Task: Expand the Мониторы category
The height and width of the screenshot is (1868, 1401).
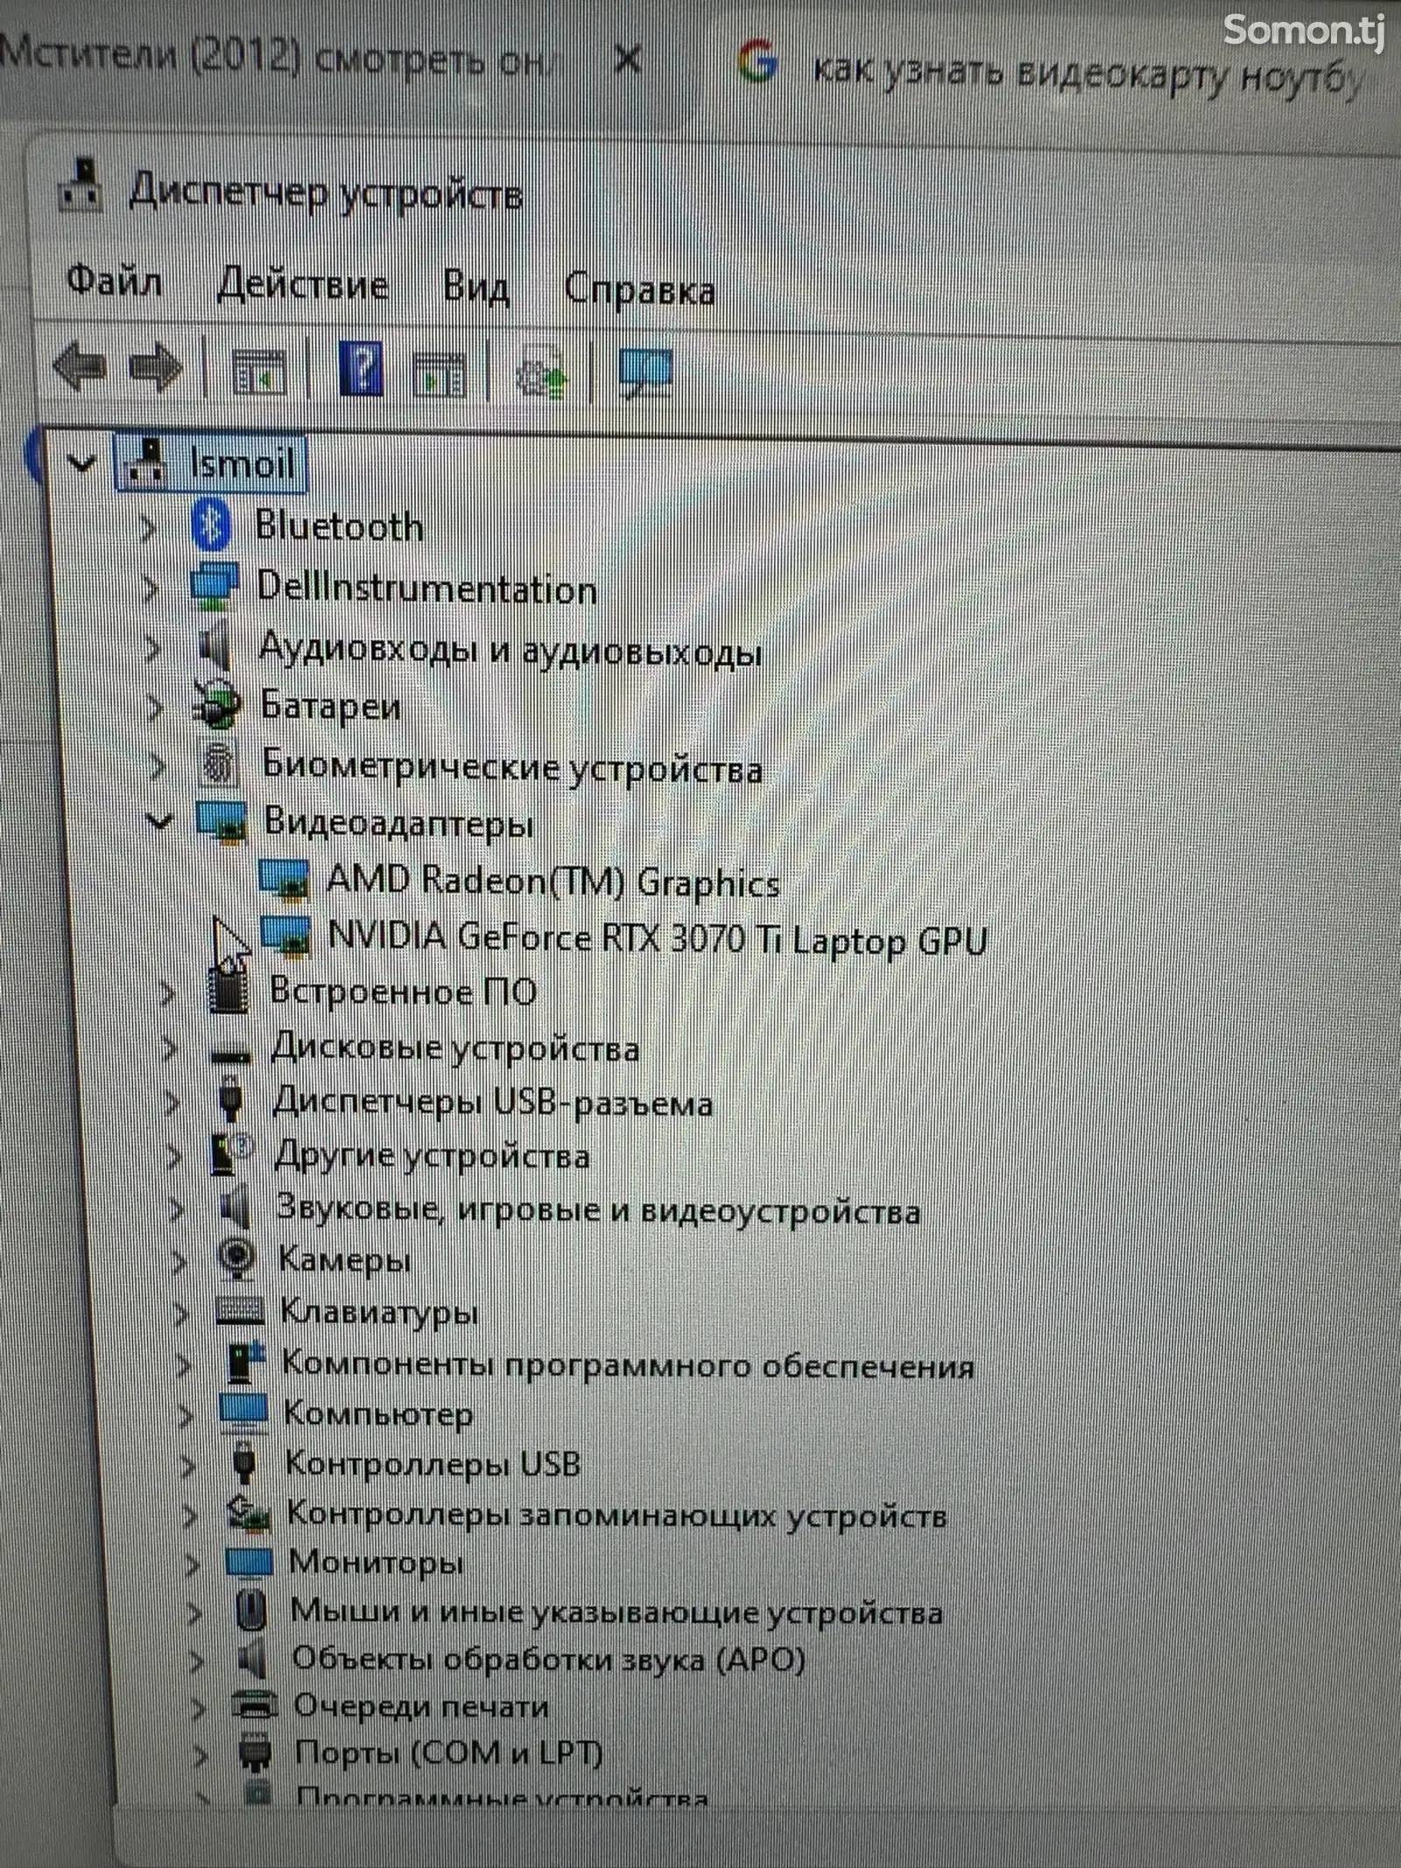Action: [191, 1563]
